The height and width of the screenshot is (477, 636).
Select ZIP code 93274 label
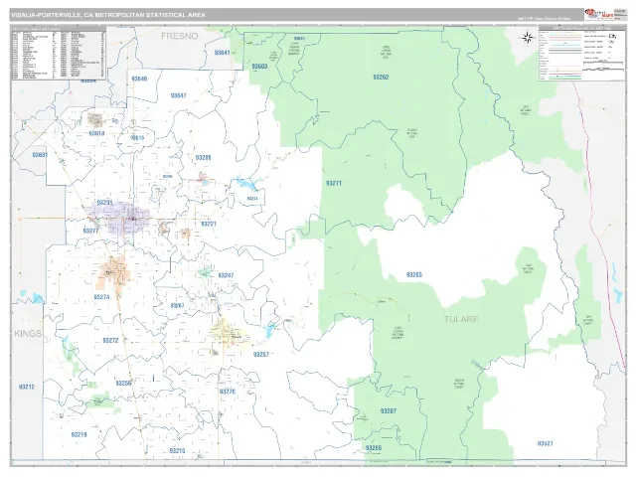(x=101, y=297)
